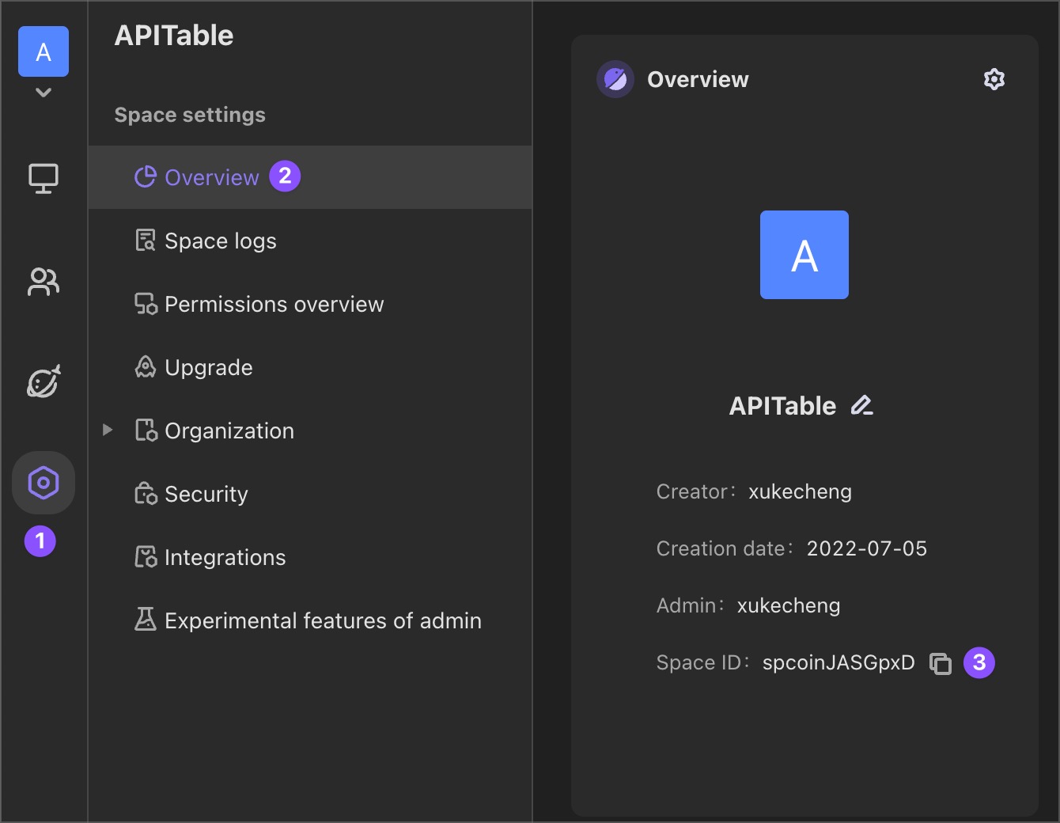Screen dimensions: 1060x823
Task: Click the Organization icon
Action: pyautogui.click(x=146, y=430)
